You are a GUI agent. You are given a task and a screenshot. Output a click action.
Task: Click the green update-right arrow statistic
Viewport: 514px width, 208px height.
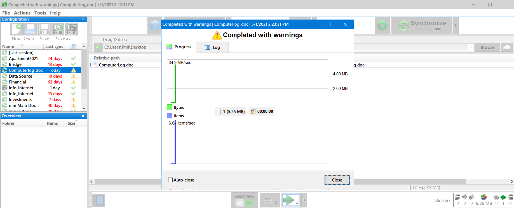pos(503,197)
